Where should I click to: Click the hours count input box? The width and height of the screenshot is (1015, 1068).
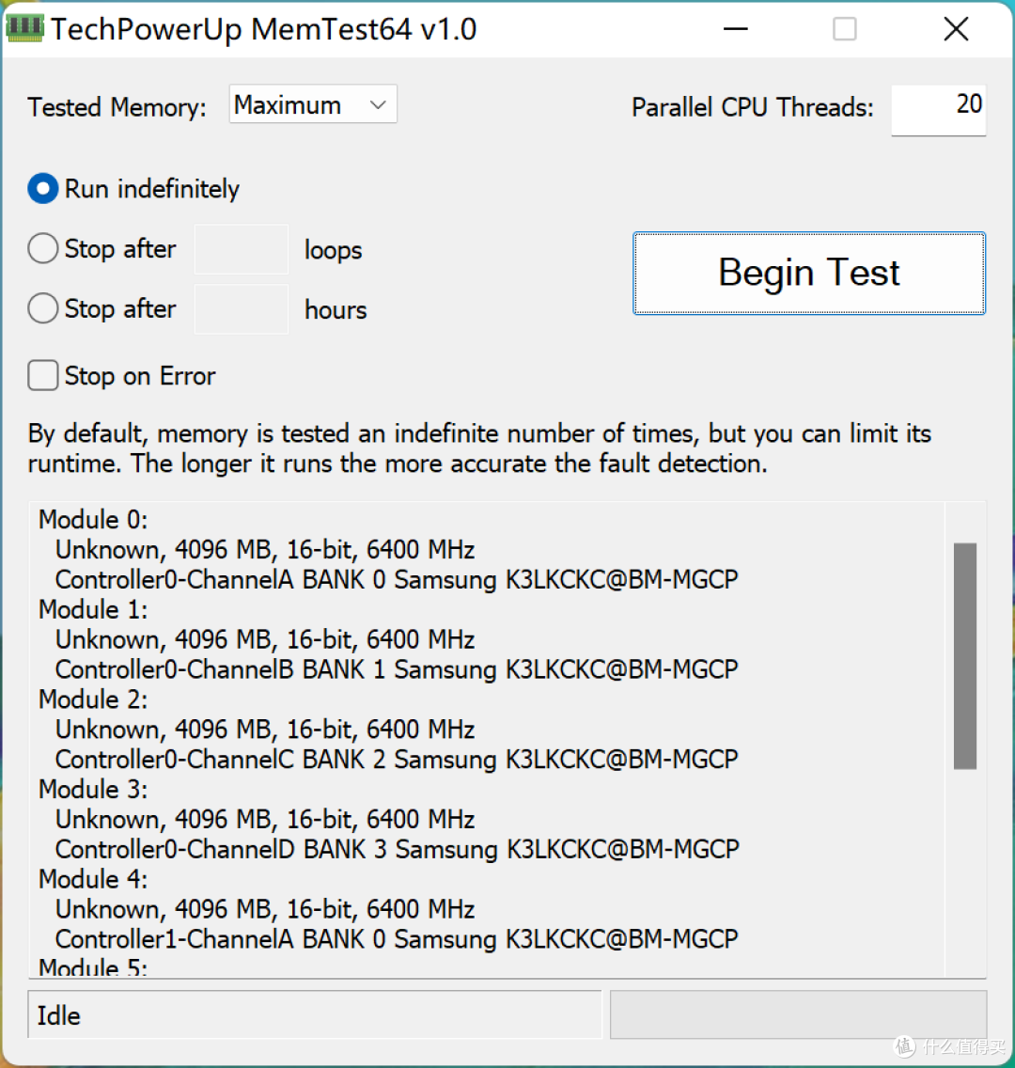(241, 309)
